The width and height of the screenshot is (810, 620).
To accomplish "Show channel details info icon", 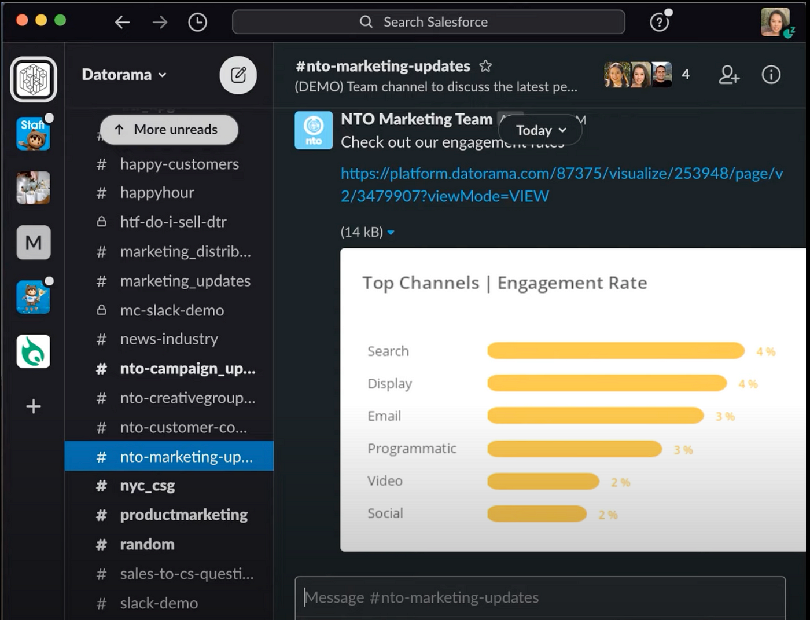I will point(771,75).
